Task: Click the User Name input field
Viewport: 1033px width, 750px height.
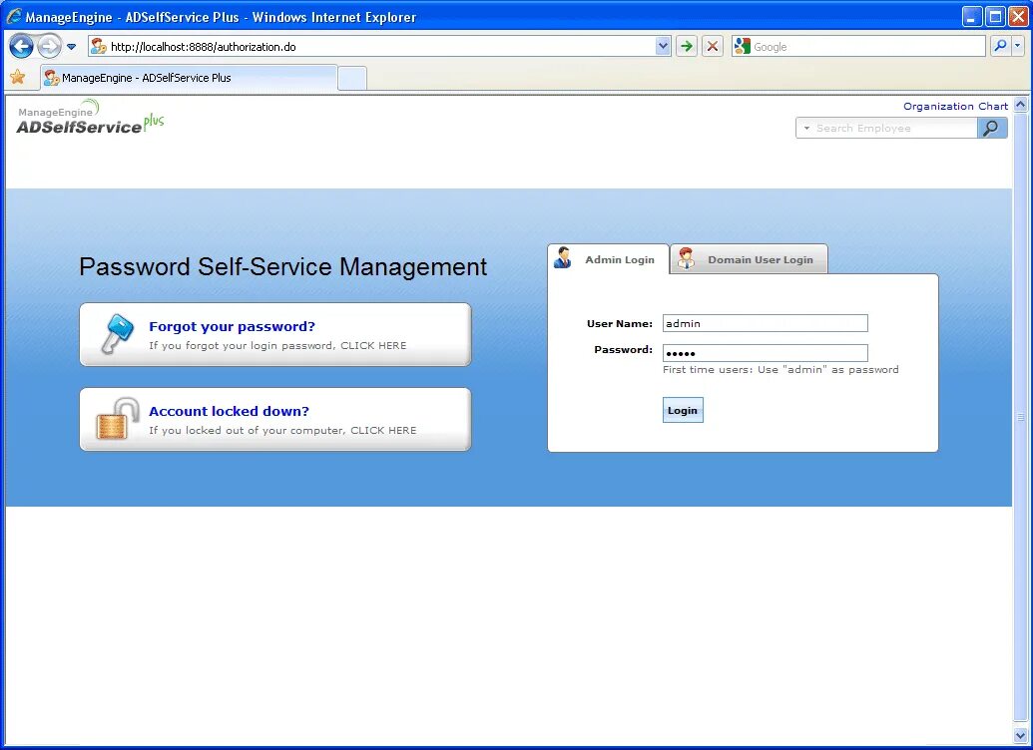Action: 765,323
